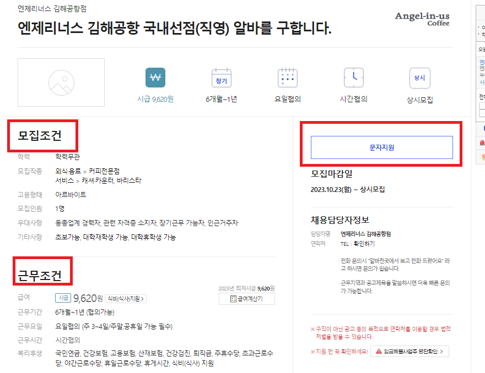Click the 시간협의 clock icon
The height and width of the screenshot is (373, 485).
click(353, 78)
